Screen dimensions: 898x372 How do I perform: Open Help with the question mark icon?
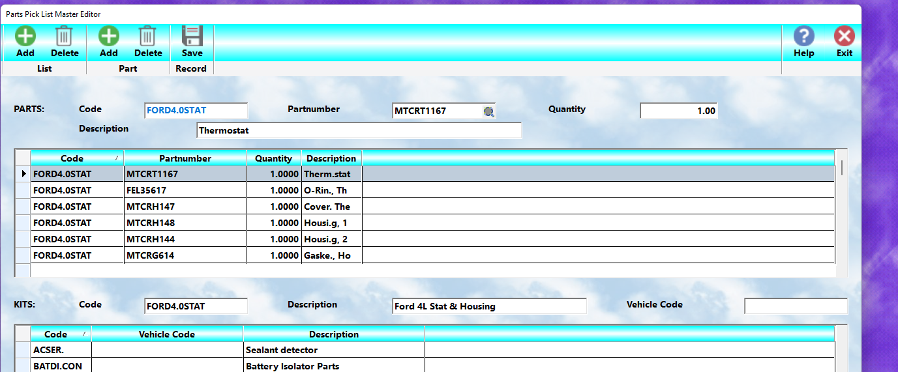pos(804,36)
